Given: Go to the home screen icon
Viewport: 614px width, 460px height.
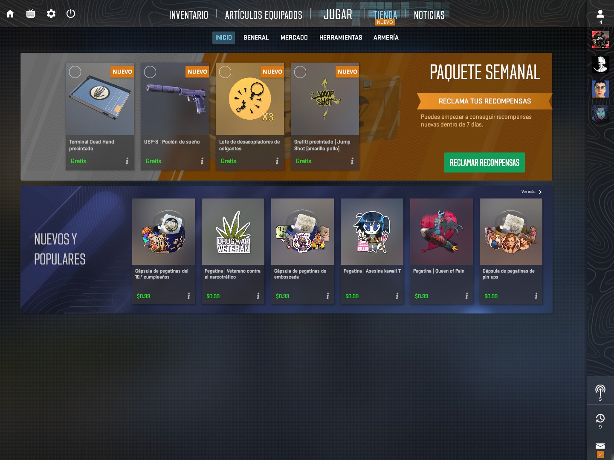Looking at the screenshot, I should point(10,14).
